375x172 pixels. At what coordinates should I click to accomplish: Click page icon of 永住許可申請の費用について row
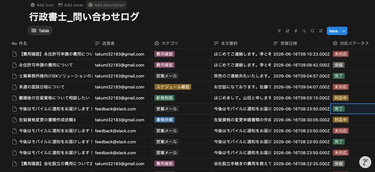[14, 65]
